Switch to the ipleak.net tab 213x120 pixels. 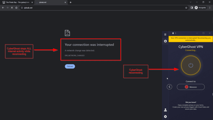click(x=50, y=2)
